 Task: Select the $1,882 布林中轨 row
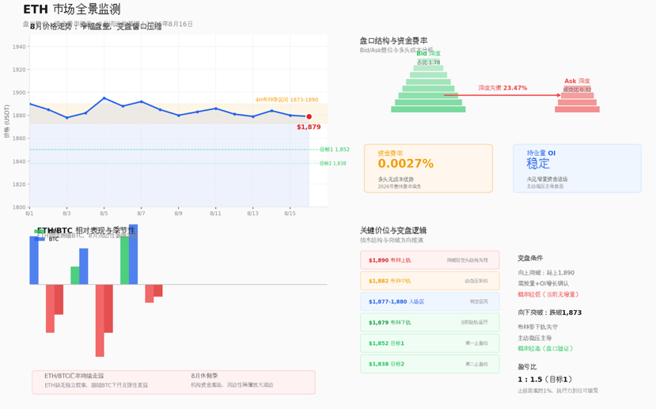(430, 281)
